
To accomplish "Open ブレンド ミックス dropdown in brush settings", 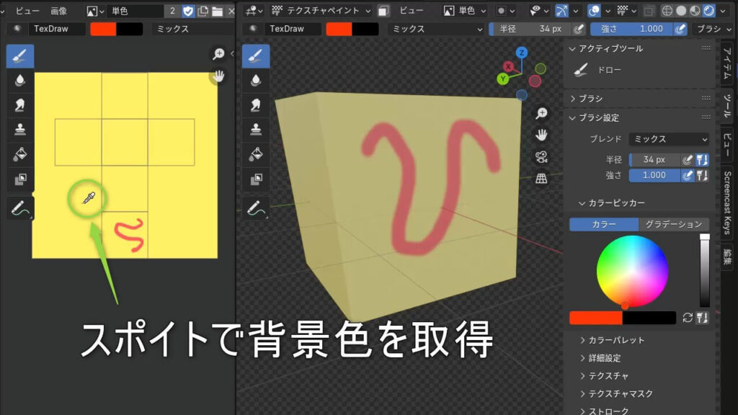I will click(669, 139).
